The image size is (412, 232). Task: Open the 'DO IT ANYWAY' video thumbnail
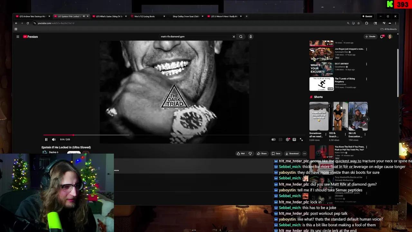click(321, 69)
